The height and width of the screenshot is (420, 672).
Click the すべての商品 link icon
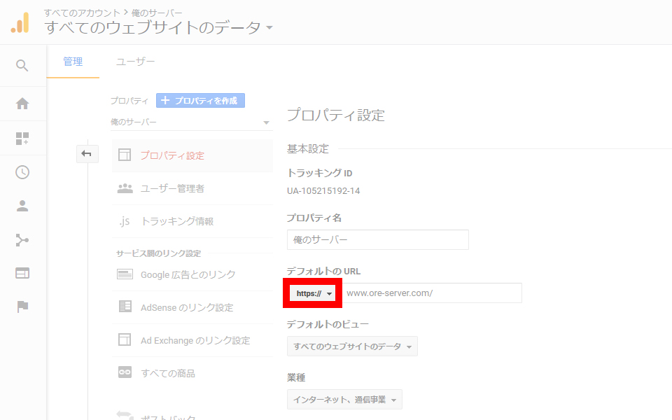[125, 372]
